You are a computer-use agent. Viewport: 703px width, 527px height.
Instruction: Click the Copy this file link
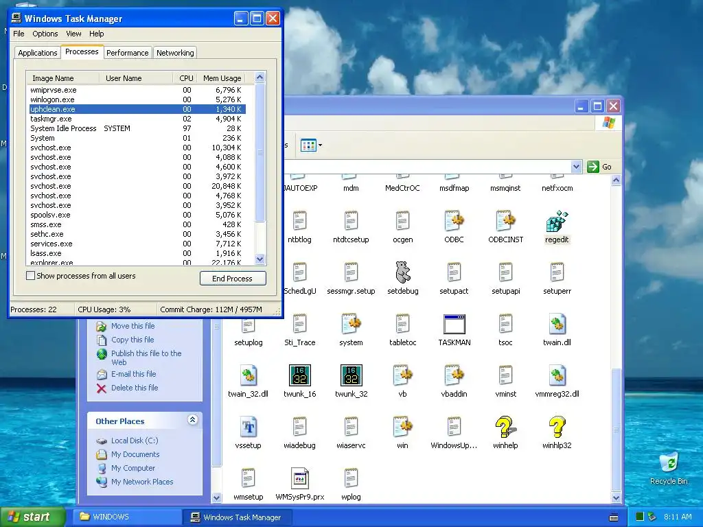click(x=132, y=340)
